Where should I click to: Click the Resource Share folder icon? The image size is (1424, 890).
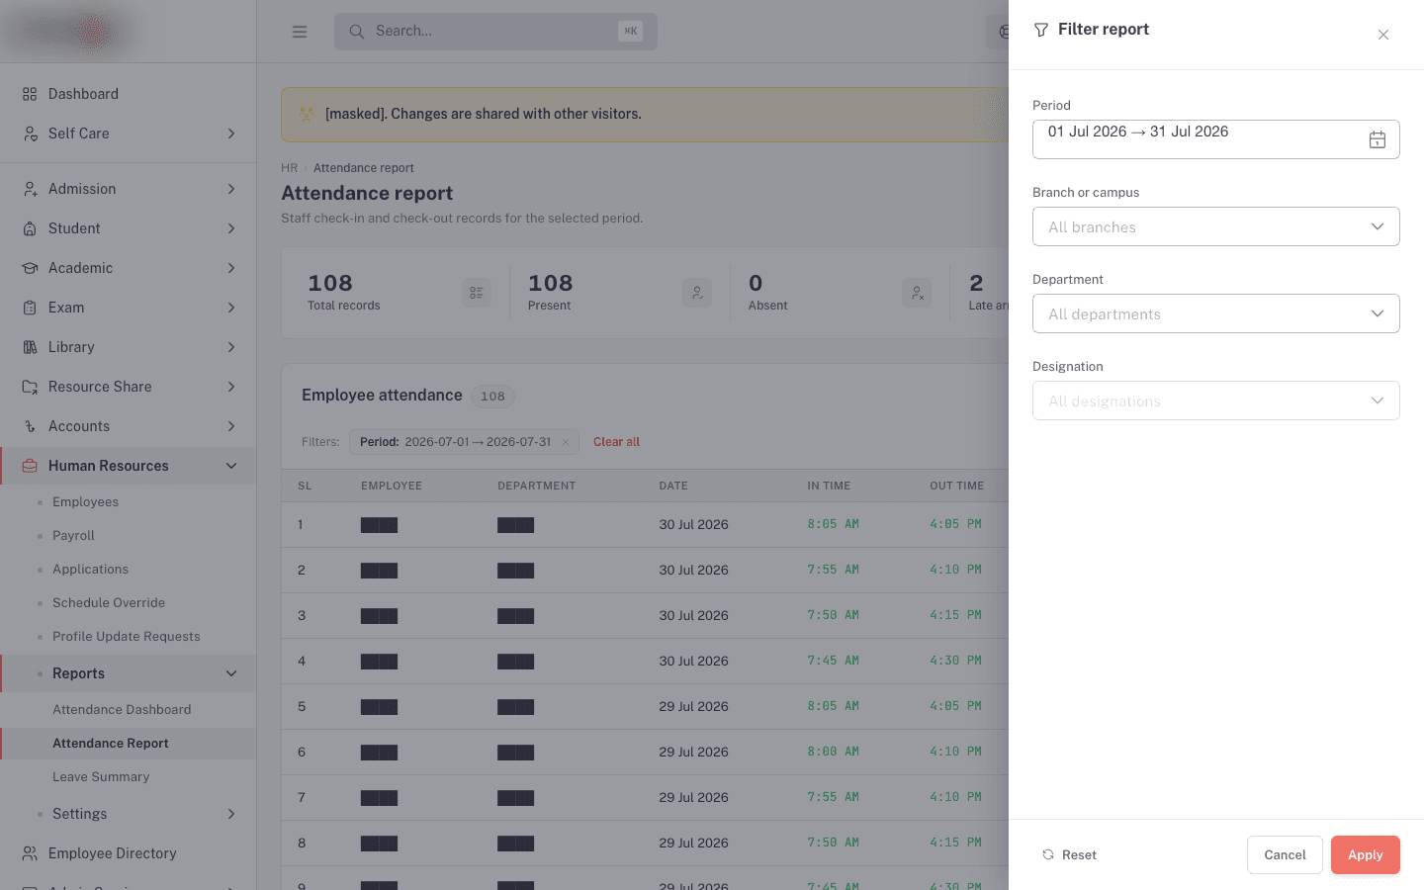(x=30, y=387)
